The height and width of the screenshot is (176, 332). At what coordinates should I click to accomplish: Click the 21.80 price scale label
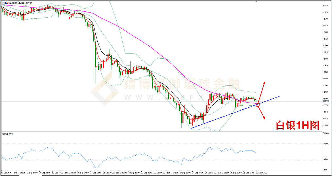pyautogui.click(x=326, y=125)
